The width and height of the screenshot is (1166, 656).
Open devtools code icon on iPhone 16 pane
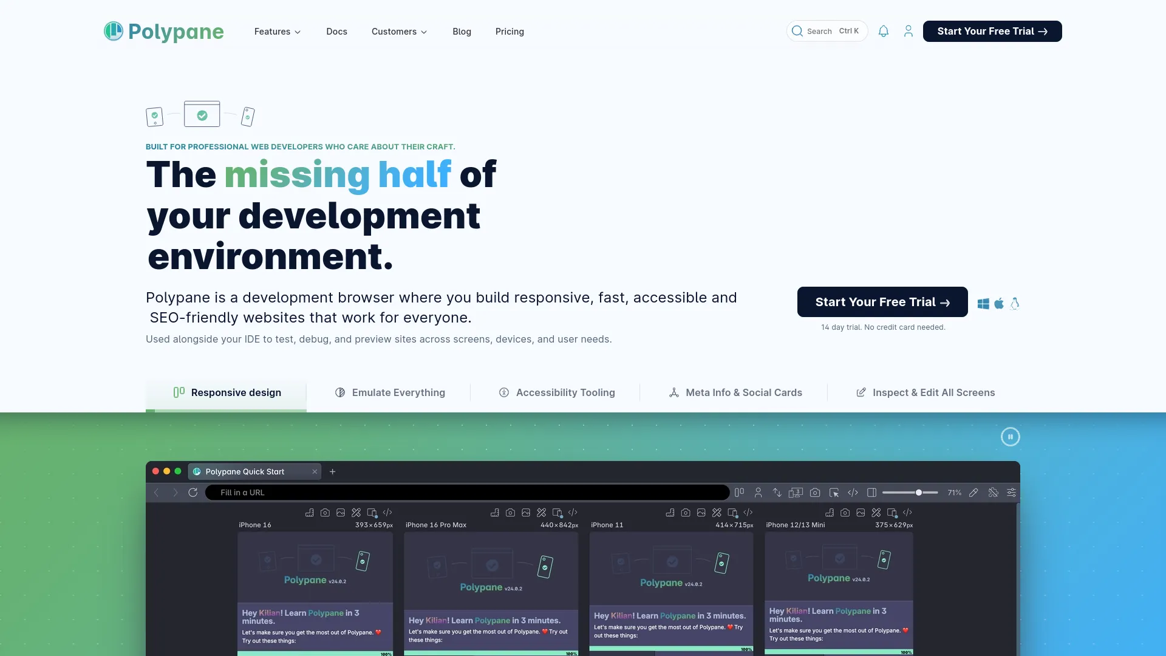click(387, 513)
